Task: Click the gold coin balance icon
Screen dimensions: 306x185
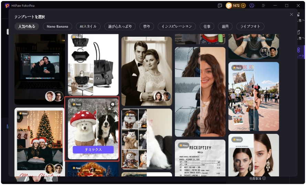Action: point(229,5)
